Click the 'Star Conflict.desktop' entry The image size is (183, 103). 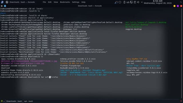coord(137,25)
